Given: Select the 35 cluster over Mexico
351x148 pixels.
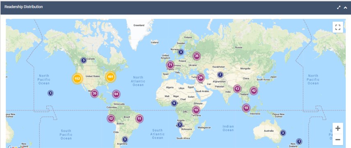Looking at the screenshot, I should (x=94, y=93).
